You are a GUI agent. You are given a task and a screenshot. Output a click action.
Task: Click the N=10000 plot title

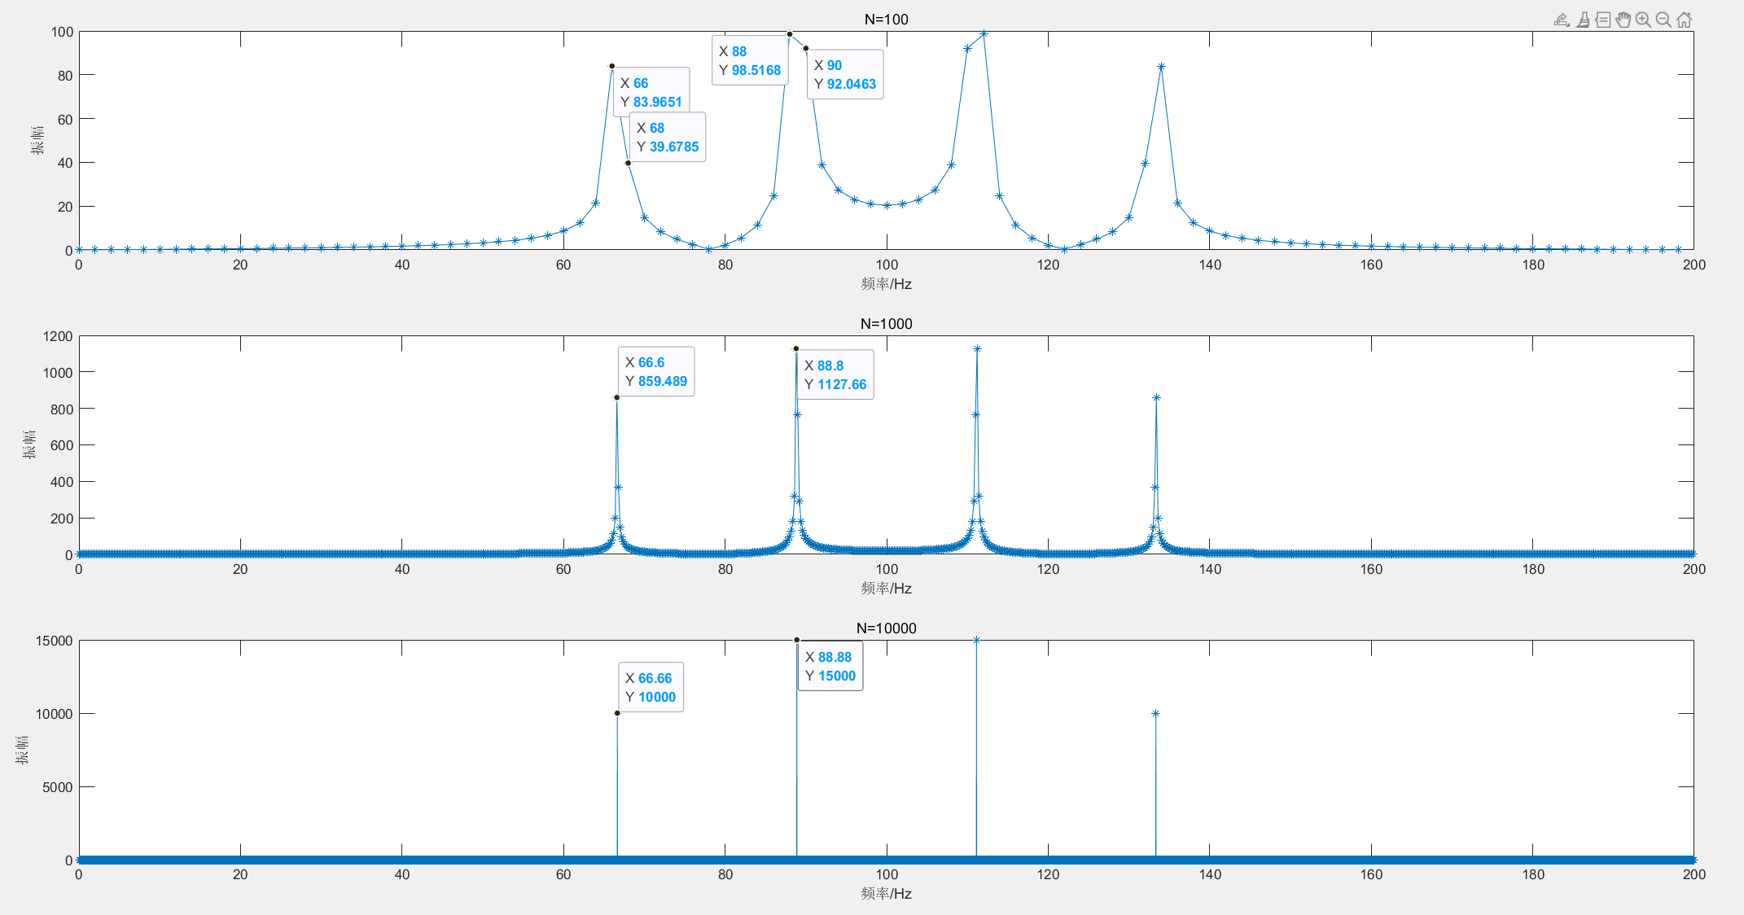coord(886,628)
